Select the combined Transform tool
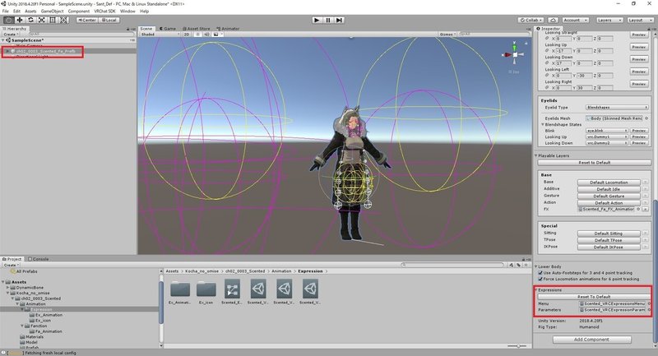 tap(64, 20)
